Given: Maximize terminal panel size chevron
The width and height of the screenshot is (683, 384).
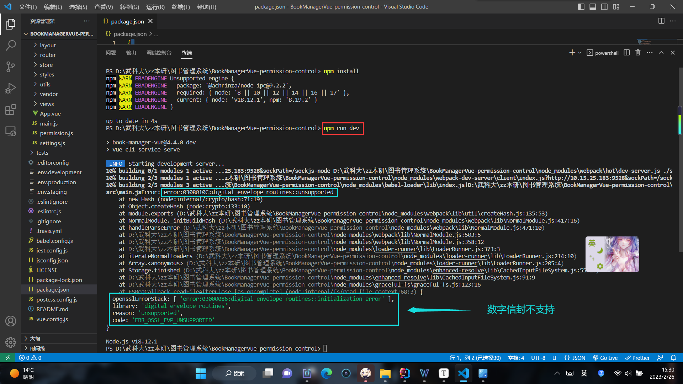Looking at the screenshot, I should pos(661,53).
